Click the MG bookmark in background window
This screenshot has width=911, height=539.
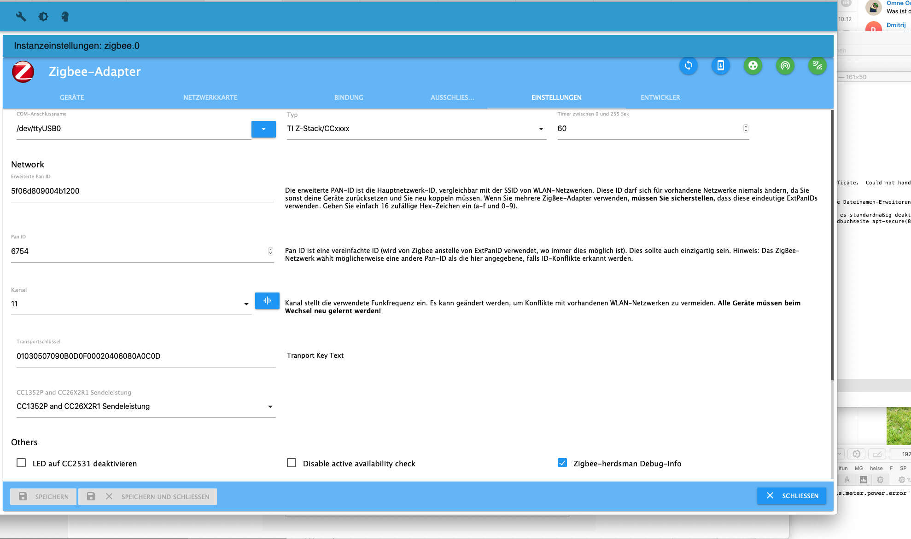[x=859, y=468]
